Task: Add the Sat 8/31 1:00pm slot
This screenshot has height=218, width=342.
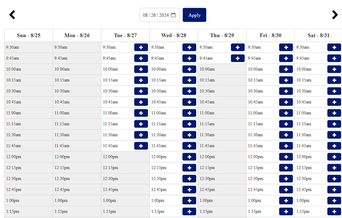Action: 334,201
